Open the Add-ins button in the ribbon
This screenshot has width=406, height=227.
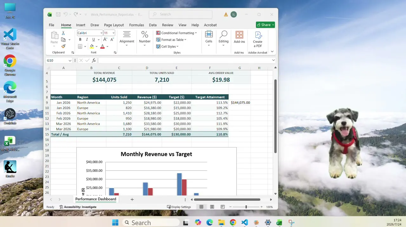click(x=239, y=37)
